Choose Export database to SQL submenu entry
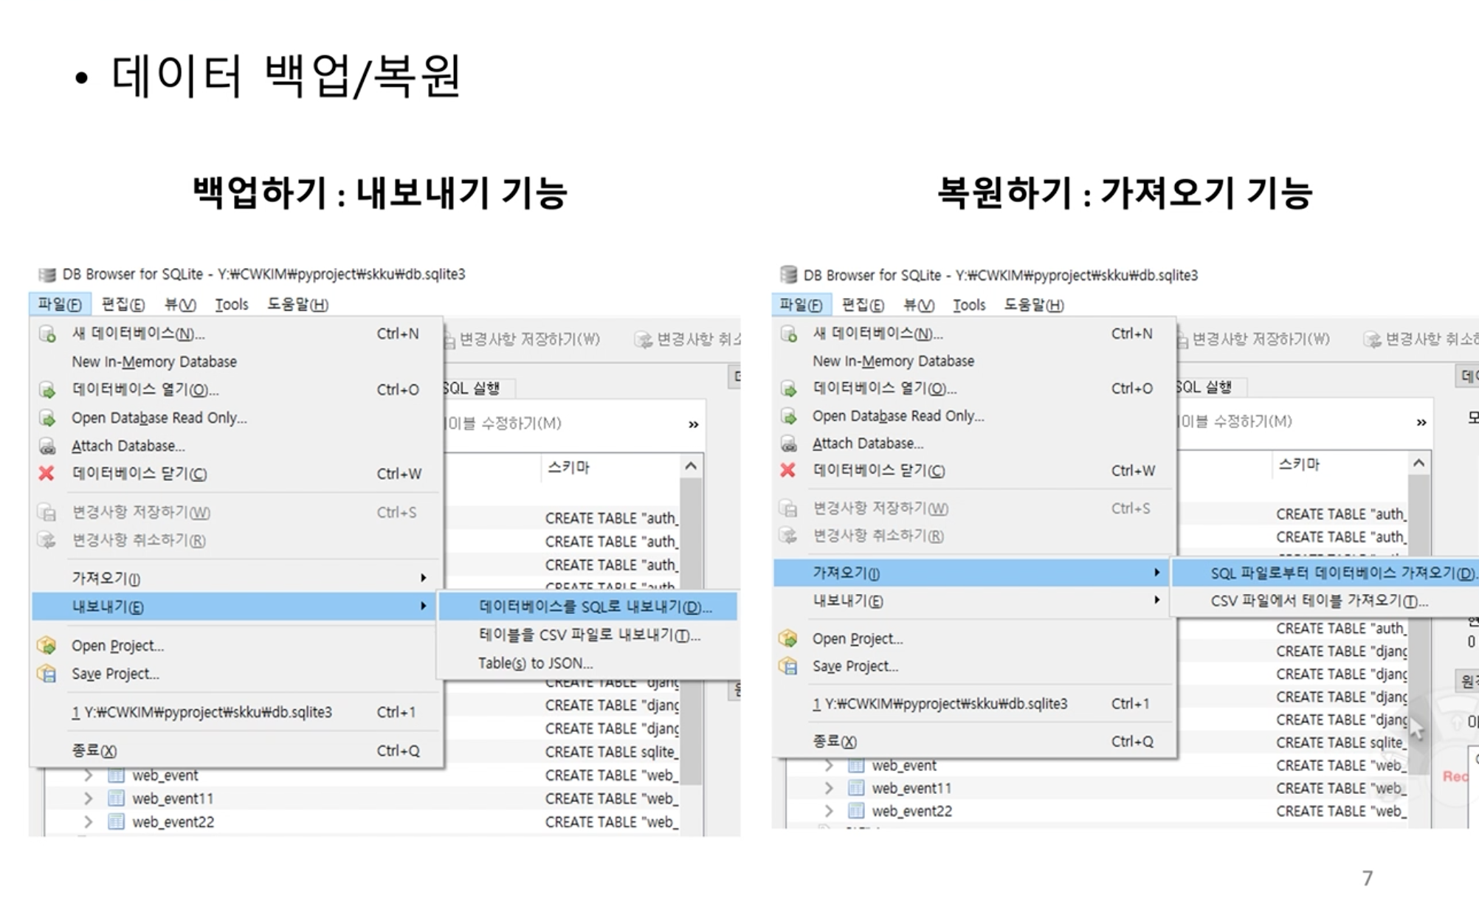The width and height of the screenshot is (1479, 912). click(x=594, y=607)
